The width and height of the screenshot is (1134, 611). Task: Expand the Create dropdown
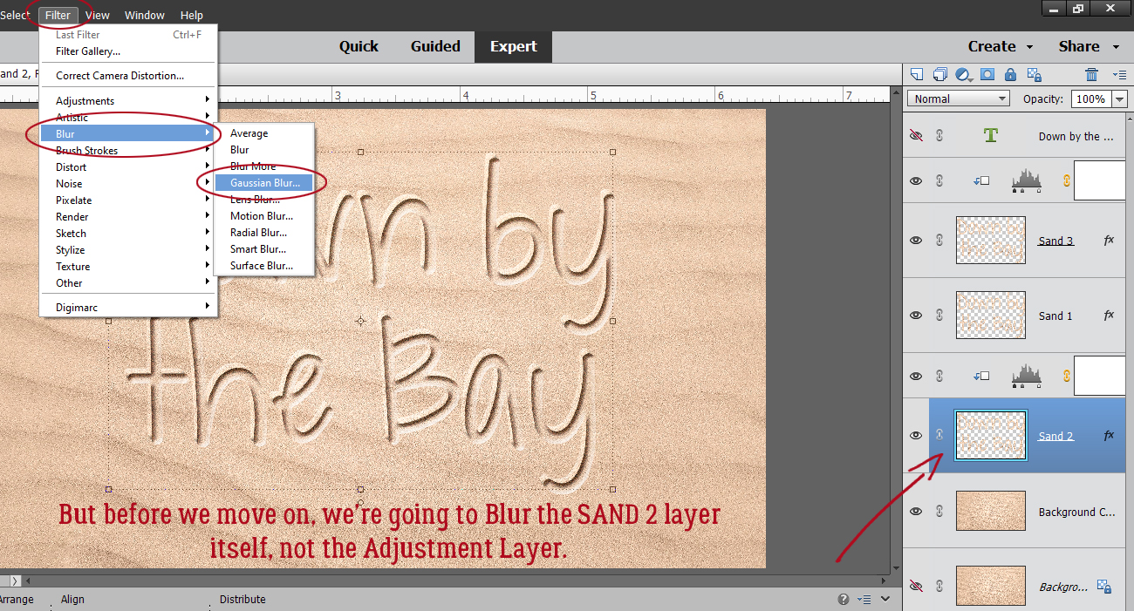1029,47
